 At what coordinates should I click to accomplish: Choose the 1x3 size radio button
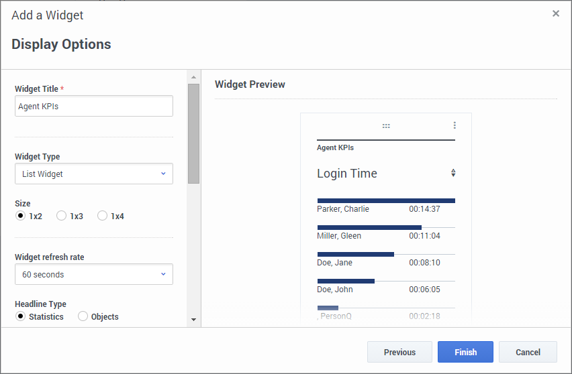(x=61, y=216)
